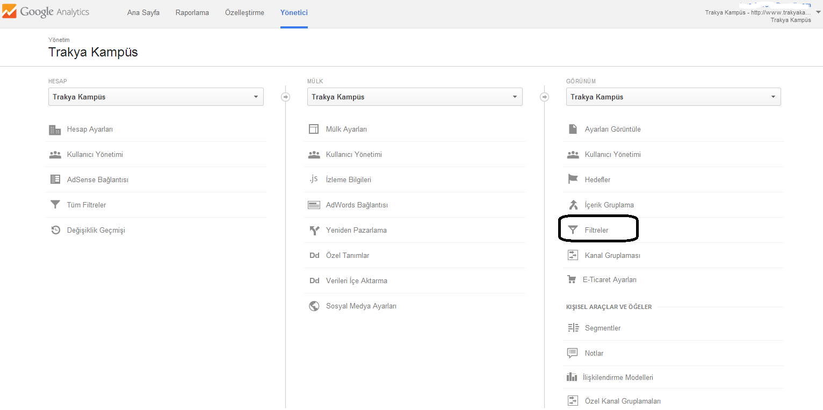Screen dimensions: 823x410
Task: Click the Hesap Ayarları building icon
Action: [x=55, y=130]
